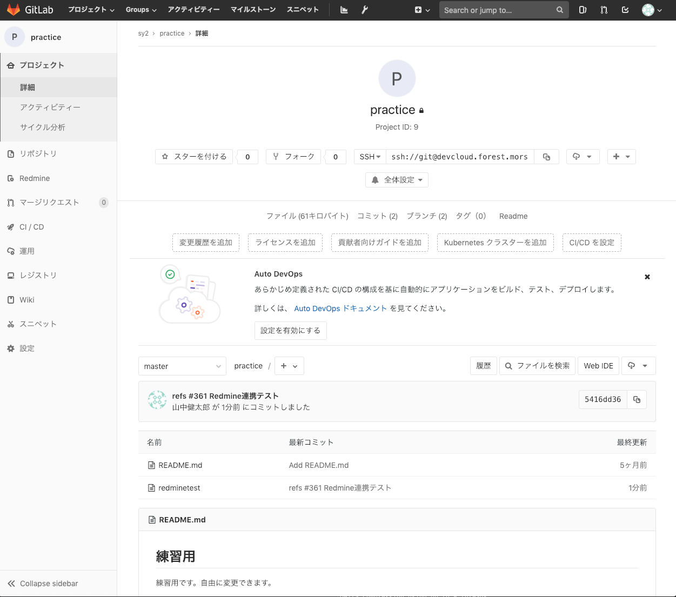Click the GitLab fox logo

14,10
